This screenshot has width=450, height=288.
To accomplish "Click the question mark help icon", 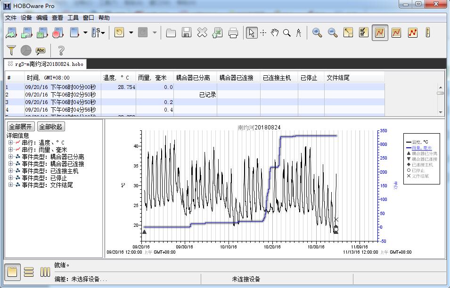I will click(x=61, y=50).
